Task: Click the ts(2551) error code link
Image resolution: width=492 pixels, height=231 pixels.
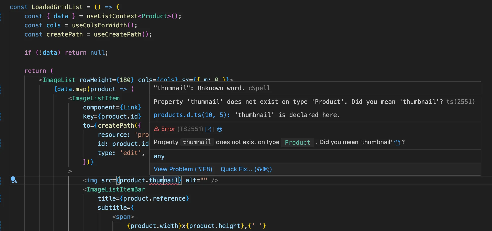Action: click(x=461, y=102)
